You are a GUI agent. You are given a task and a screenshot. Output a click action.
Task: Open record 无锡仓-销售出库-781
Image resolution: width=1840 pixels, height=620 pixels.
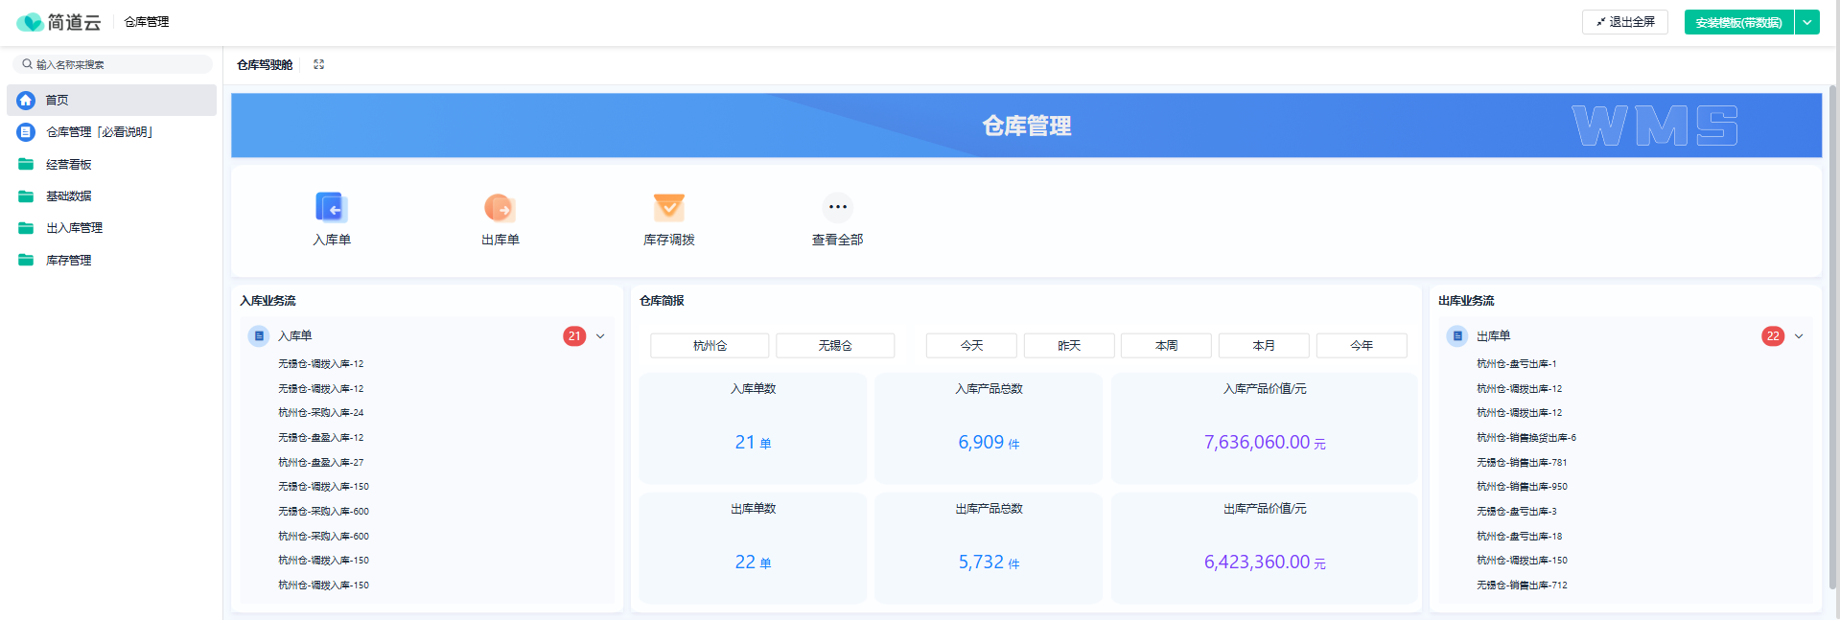click(1522, 463)
